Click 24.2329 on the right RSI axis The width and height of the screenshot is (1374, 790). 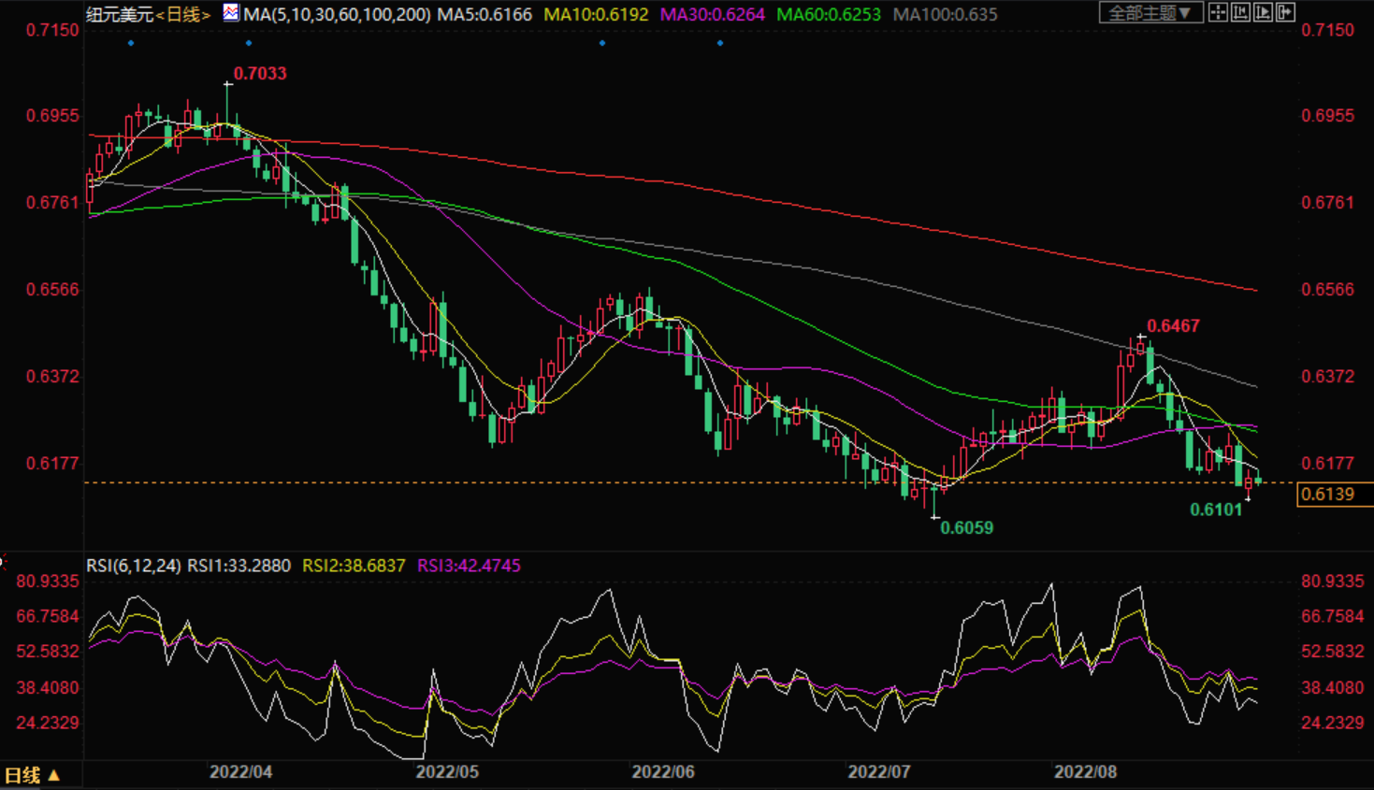(x=1333, y=723)
